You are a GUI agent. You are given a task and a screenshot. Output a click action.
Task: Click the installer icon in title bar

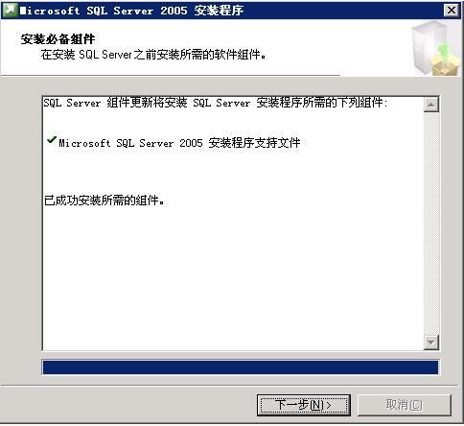click(x=9, y=11)
